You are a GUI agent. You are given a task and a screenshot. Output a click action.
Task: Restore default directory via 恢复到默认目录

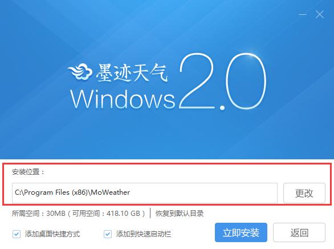coord(180,214)
